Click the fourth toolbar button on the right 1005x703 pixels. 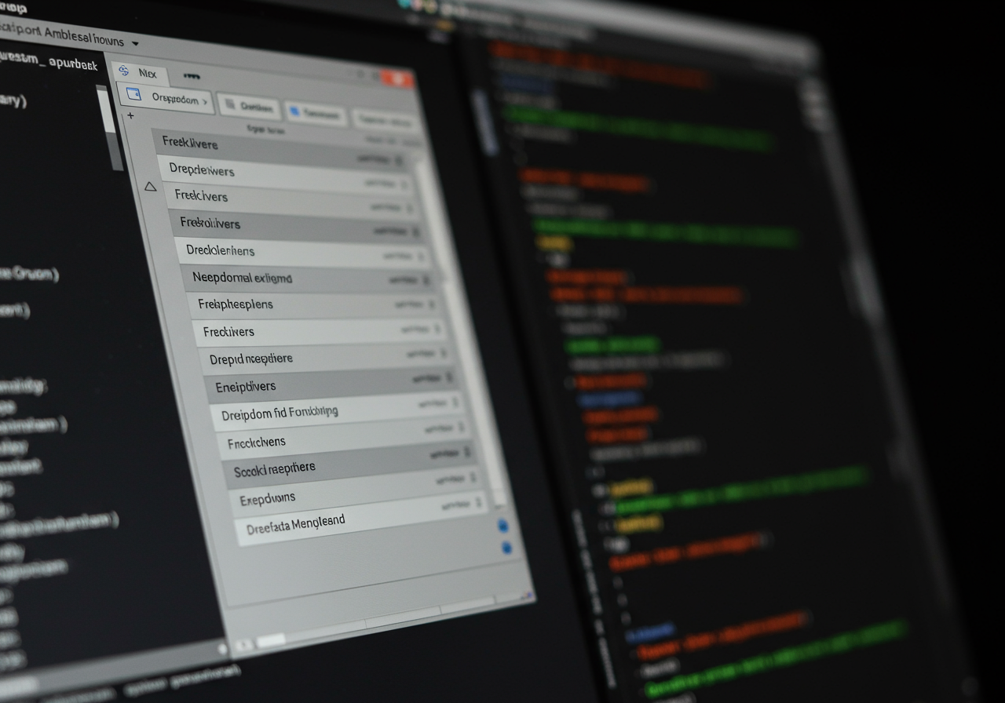click(384, 121)
